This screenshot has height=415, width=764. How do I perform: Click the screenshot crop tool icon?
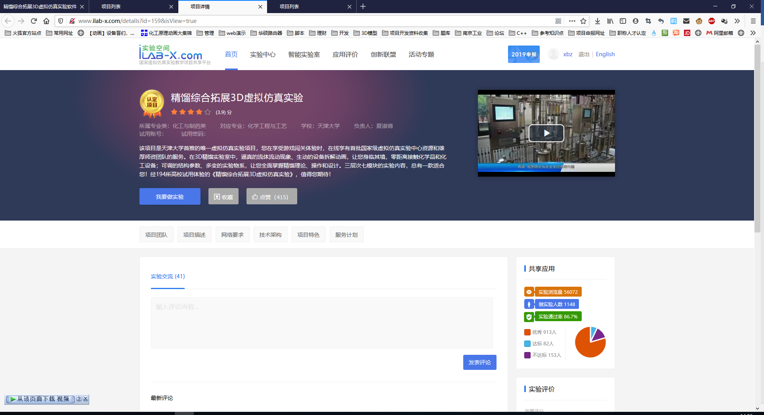pyautogui.click(x=648, y=21)
